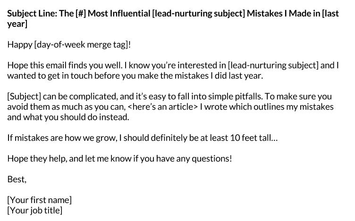Screen dimensions: 355x221
Task: Click the 'Subject Line:' bold heading
Action: coord(32,14)
